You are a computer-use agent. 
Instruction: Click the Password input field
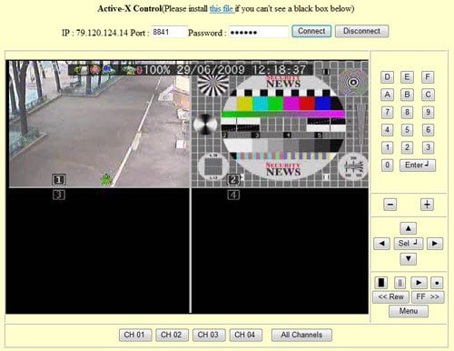click(x=258, y=32)
